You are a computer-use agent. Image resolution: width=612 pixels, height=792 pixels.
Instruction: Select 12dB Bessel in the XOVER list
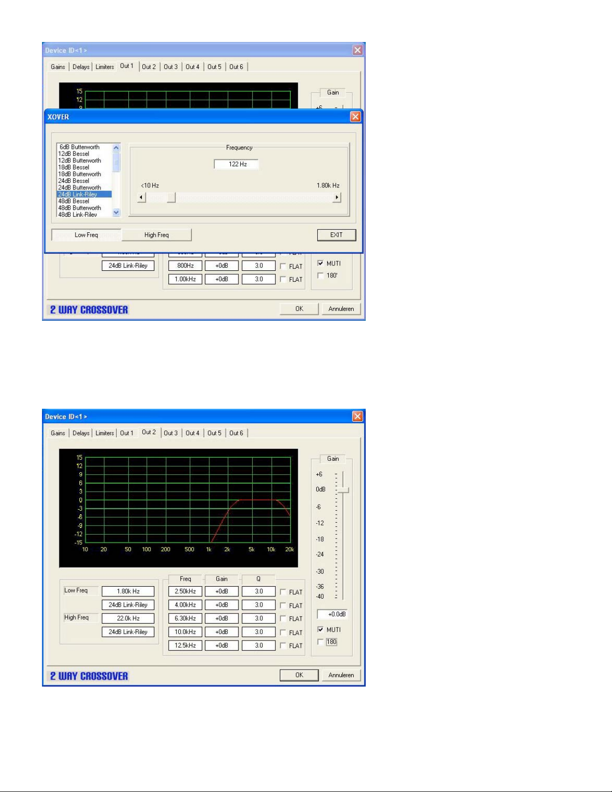tap(84, 154)
